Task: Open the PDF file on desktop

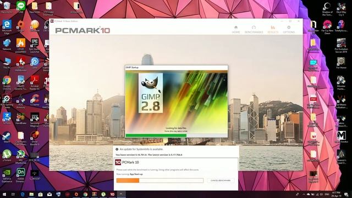Action: (313, 101)
